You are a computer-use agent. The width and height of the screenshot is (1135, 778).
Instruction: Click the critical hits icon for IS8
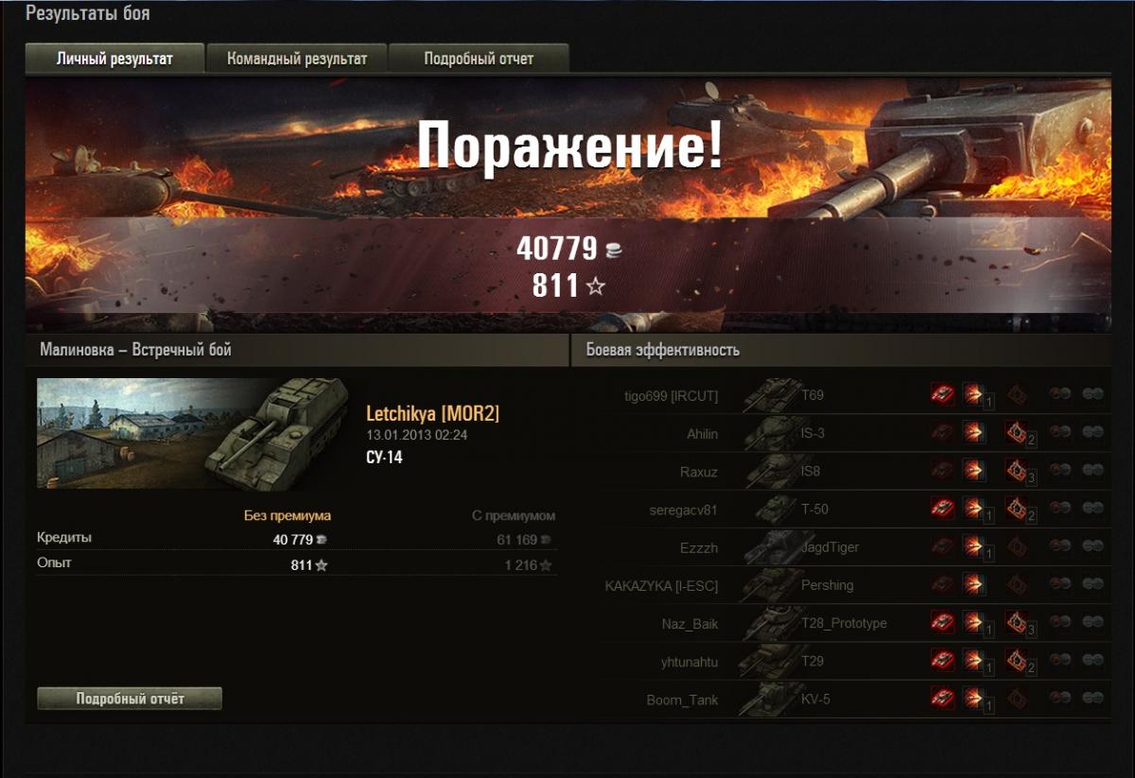click(1017, 470)
